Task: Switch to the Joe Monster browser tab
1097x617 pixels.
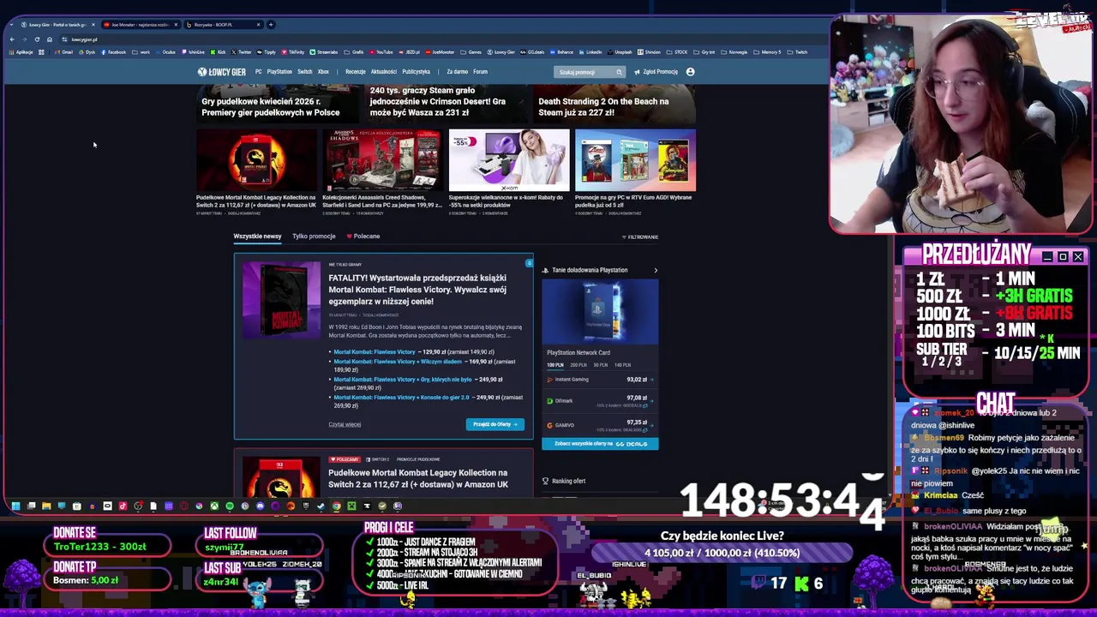Action: point(140,24)
